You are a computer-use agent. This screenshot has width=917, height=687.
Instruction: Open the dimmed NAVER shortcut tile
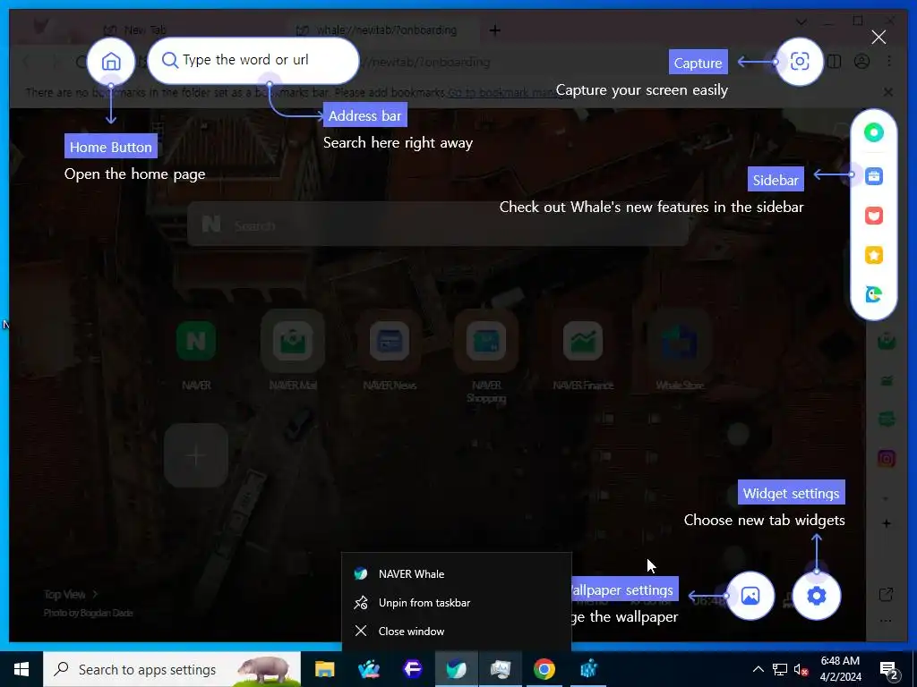point(196,341)
